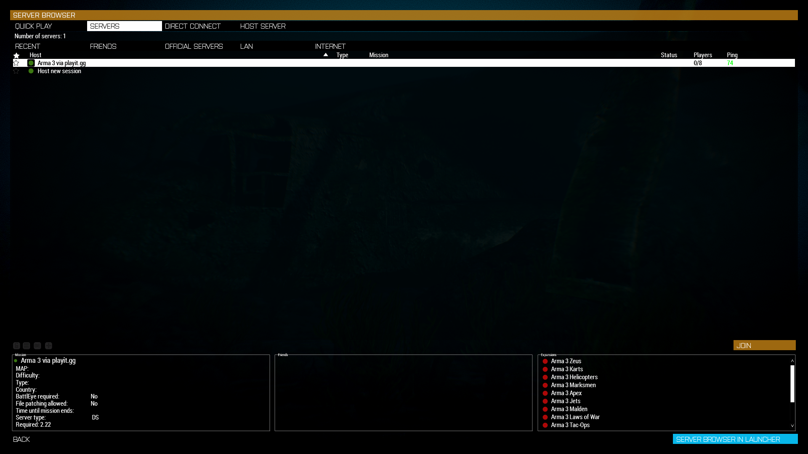The height and width of the screenshot is (454, 808).
Task: Click the server list lines icon
Action: pos(27,346)
